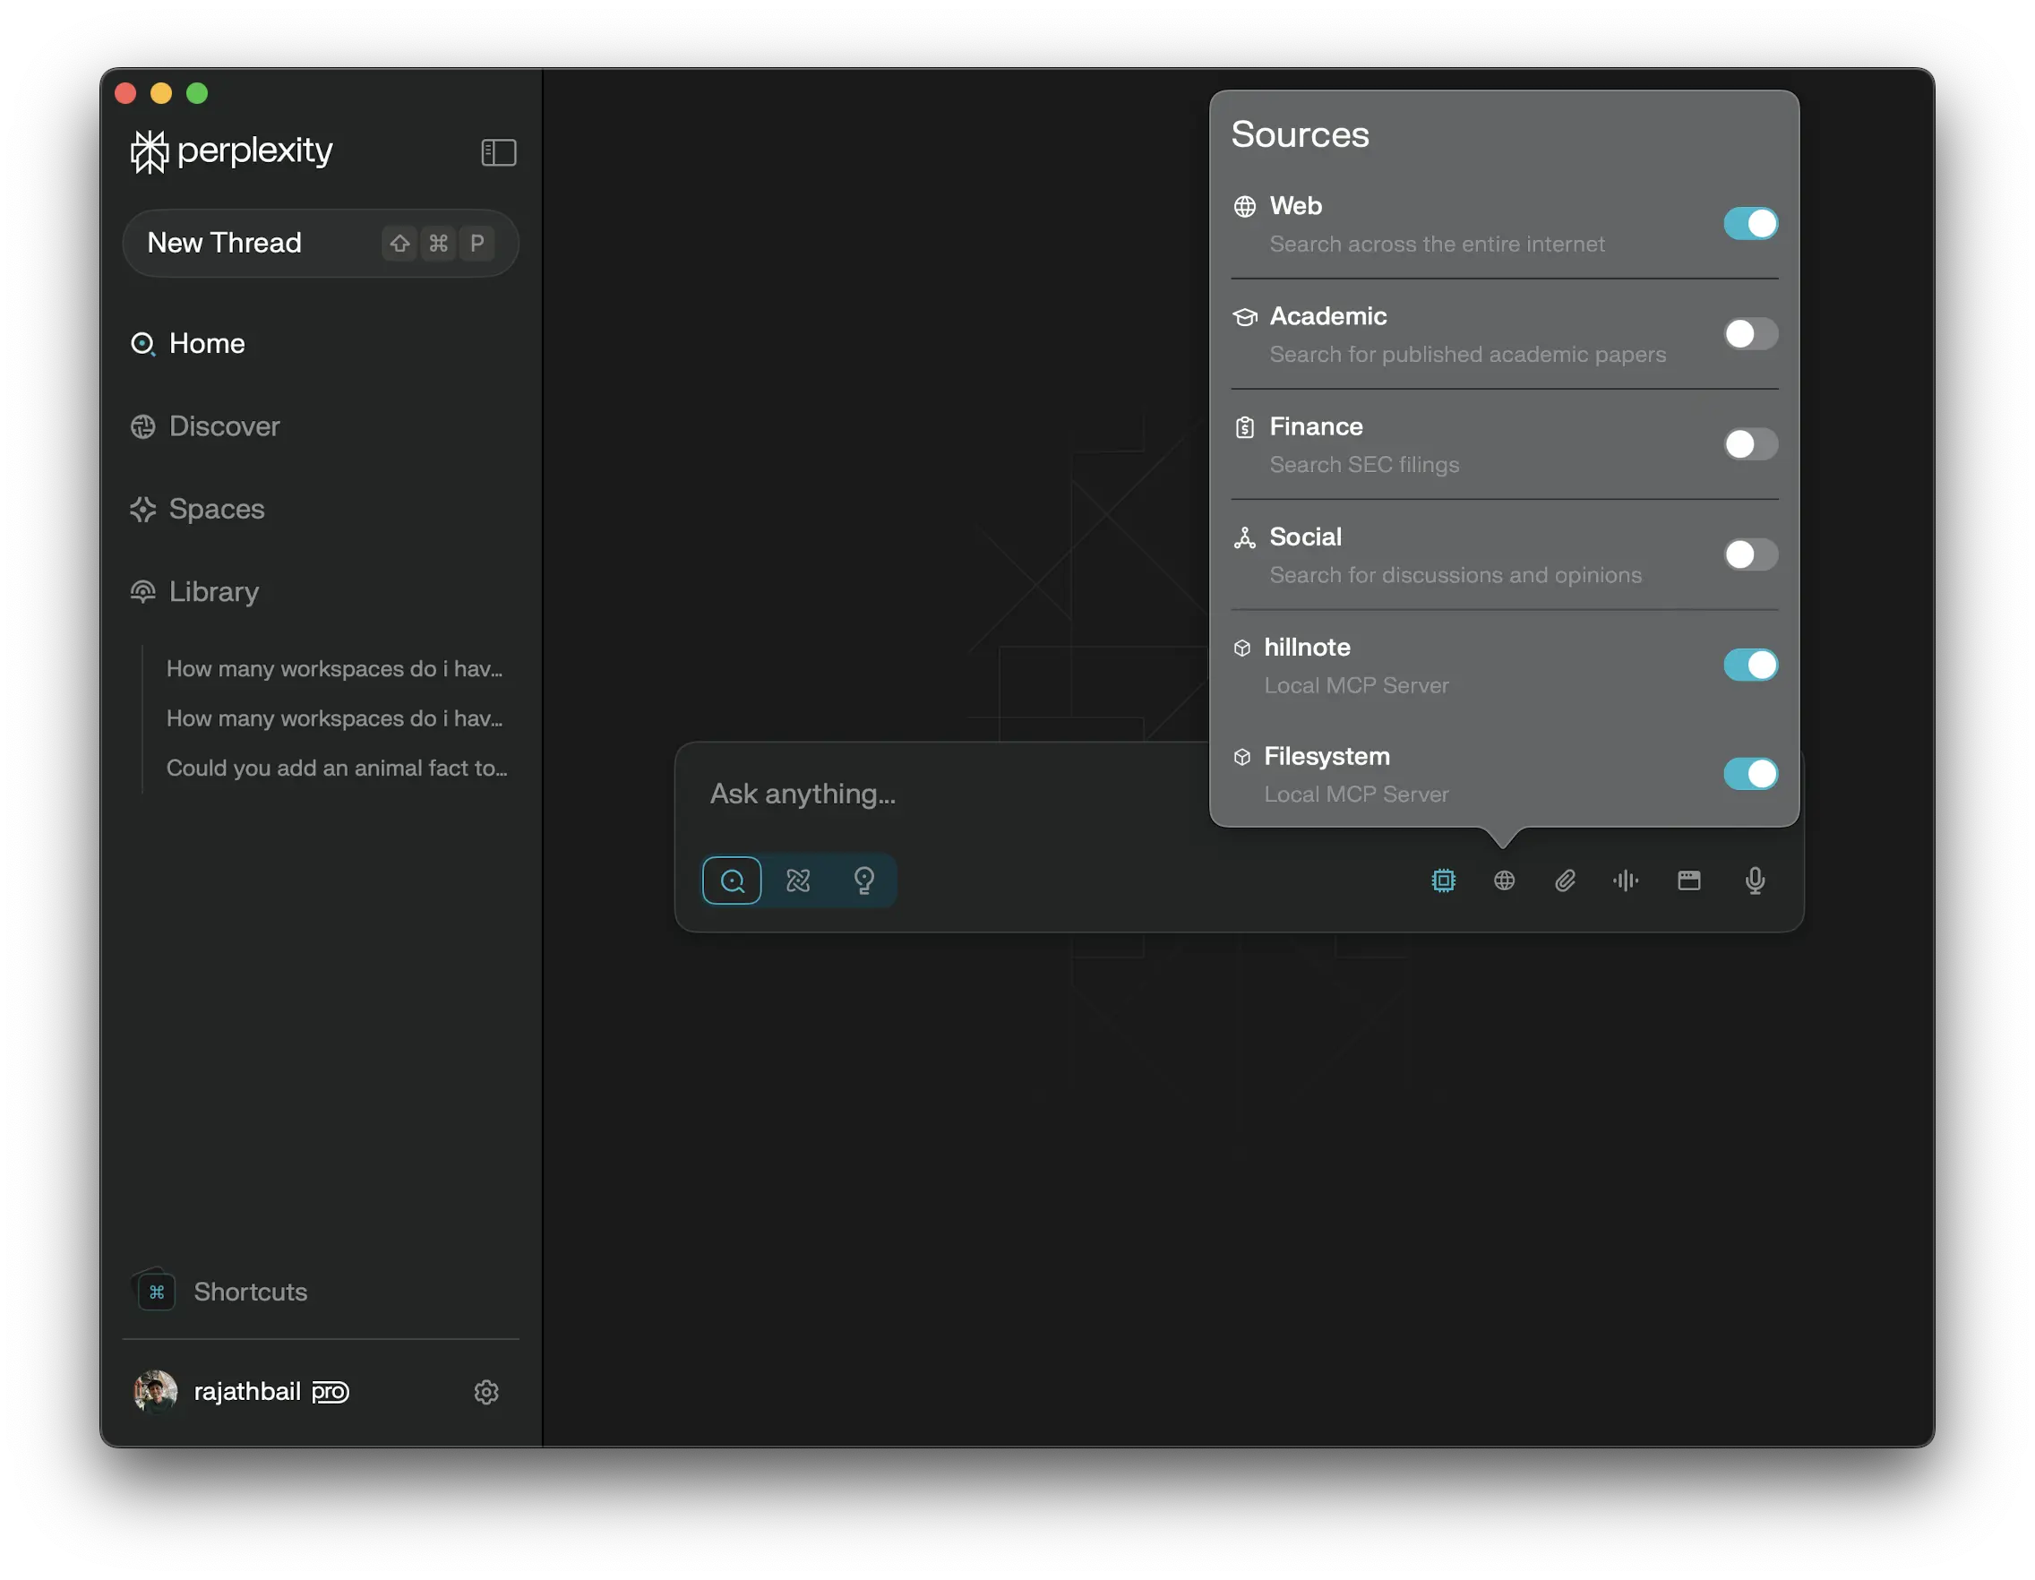Click the globe sources icon in toolbar

pyautogui.click(x=1504, y=880)
